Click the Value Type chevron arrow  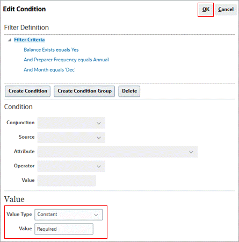click(96, 215)
